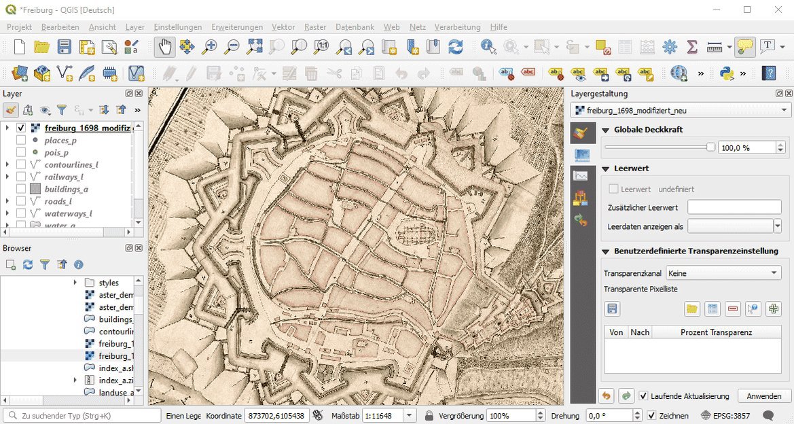Click the Zoom In magnifier tool

[x=210, y=47]
